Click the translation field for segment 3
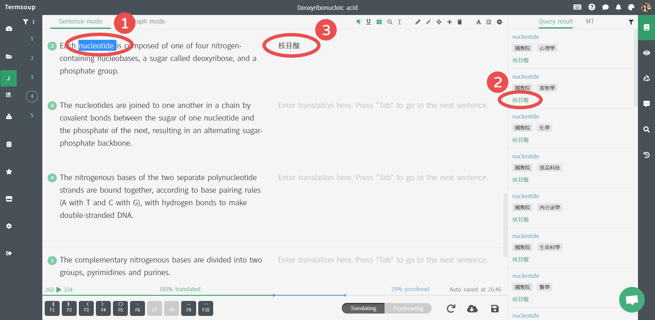The width and height of the screenshot is (655, 320). 383,106
